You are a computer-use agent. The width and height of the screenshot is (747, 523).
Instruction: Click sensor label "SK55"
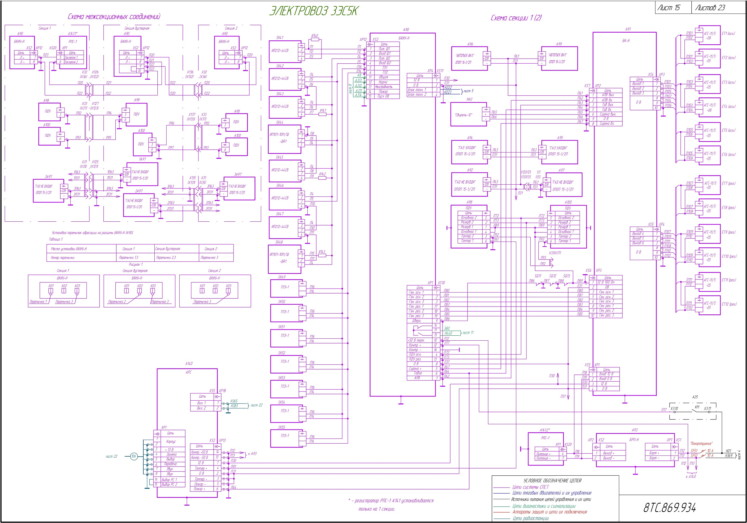click(281, 427)
